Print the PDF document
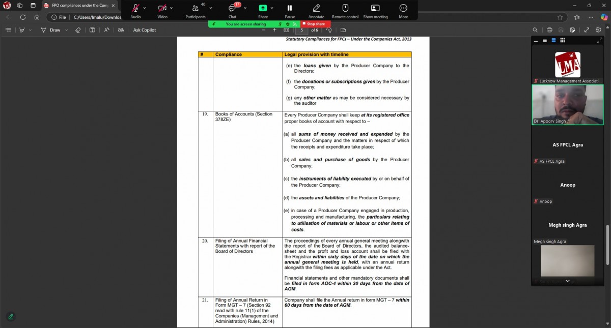Viewport: 611px width, 328px height. [549, 30]
